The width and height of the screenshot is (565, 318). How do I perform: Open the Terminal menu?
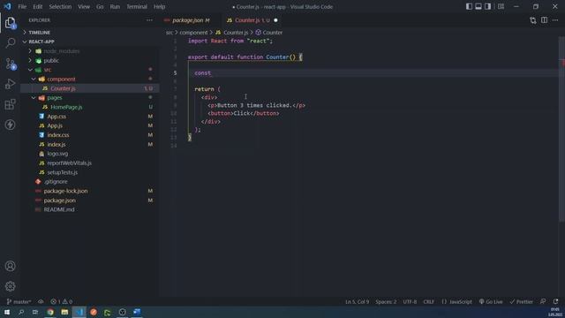[x=137, y=6]
